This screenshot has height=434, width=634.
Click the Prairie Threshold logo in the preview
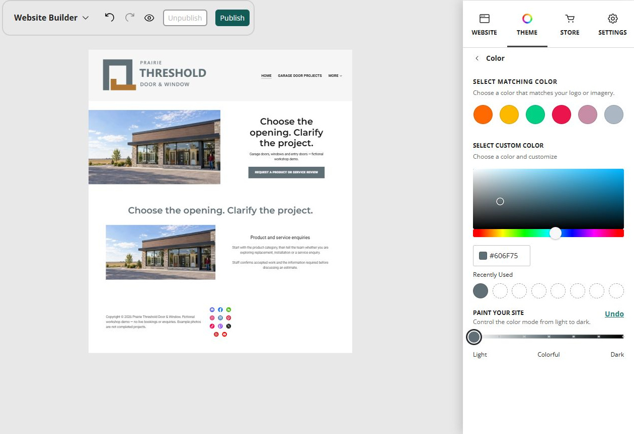click(x=154, y=75)
